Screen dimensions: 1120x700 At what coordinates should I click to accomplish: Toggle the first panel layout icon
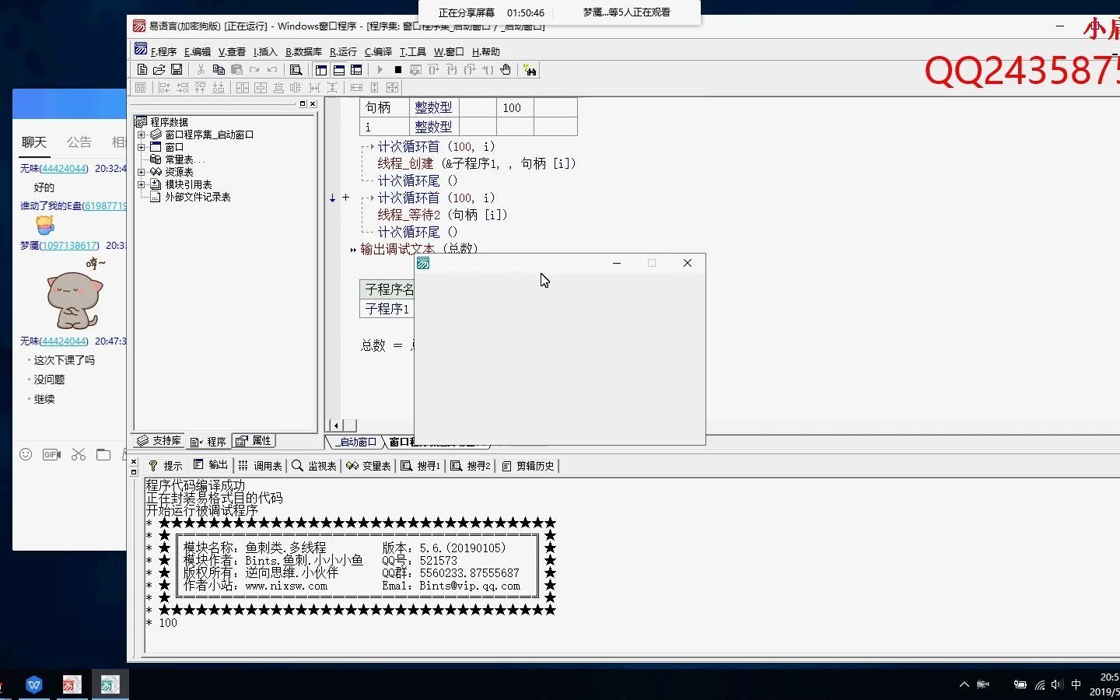coord(321,70)
